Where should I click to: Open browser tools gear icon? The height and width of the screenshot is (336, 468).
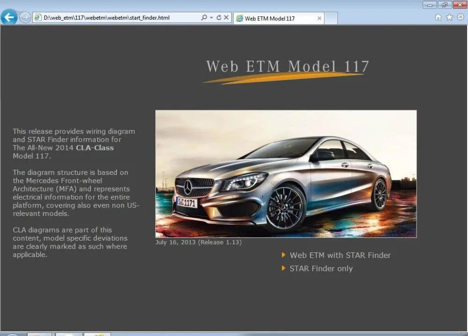pos(461,17)
